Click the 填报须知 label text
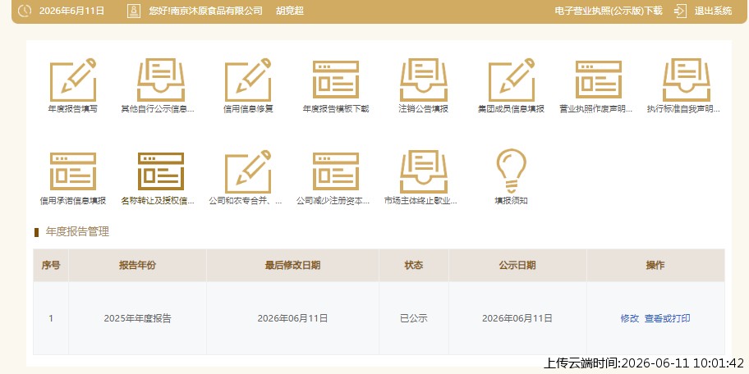Screen dimensions: 749x374 511,201
